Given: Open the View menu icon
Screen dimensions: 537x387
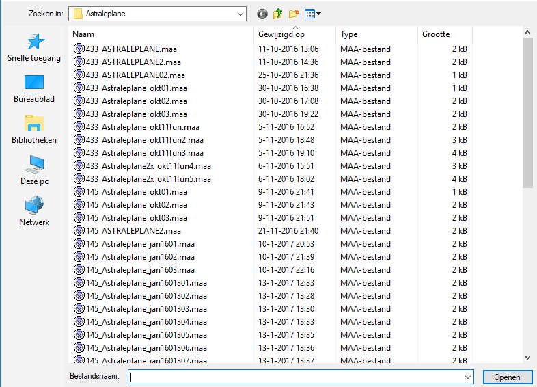Looking at the screenshot, I should 309,14.
